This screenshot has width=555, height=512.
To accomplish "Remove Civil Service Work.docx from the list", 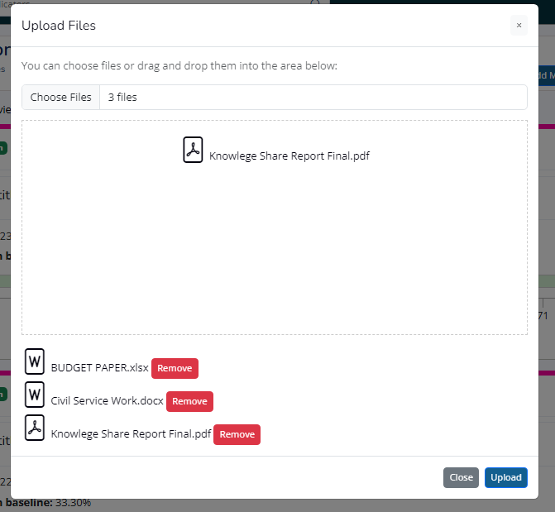I will pyautogui.click(x=189, y=401).
